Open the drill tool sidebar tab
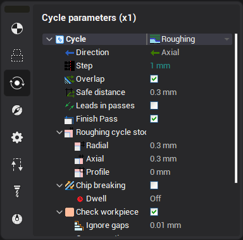This screenshot has height=240, width=243. pyautogui.click(x=17, y=191)
